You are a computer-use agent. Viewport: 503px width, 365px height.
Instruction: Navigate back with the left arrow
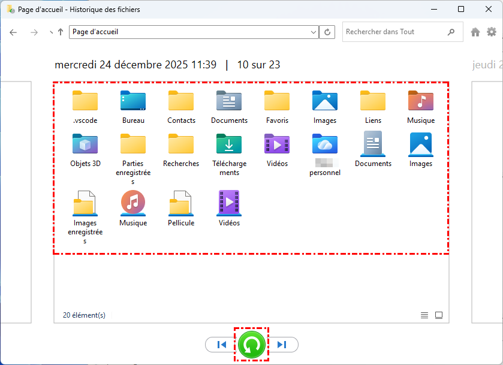(14, 32)
